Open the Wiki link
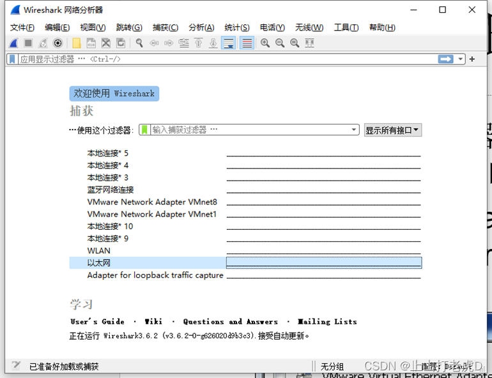 click(x=153, y=322)
